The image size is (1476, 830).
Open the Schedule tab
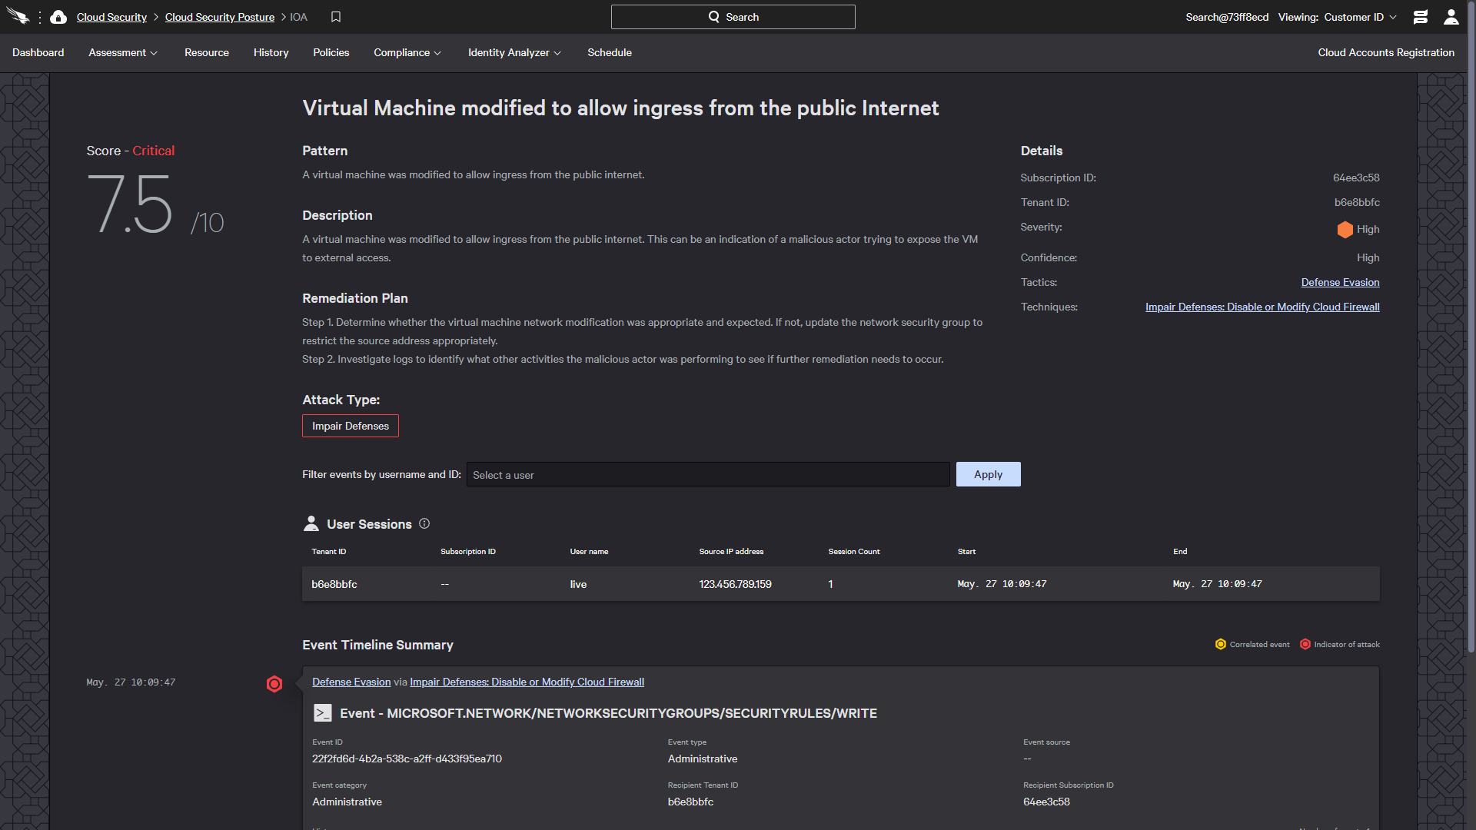coord(610,52)
